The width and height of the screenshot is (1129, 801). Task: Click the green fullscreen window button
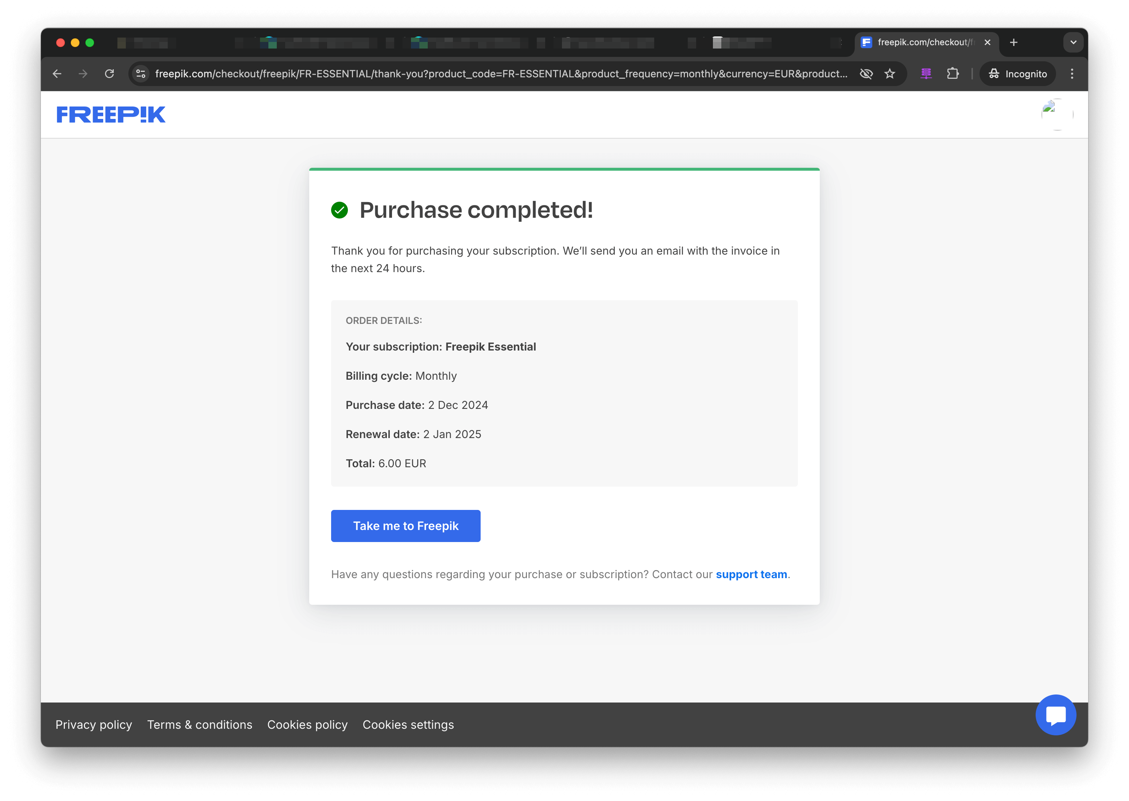pos(90,42)
